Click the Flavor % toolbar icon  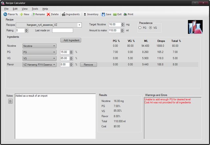pos(6,14)
